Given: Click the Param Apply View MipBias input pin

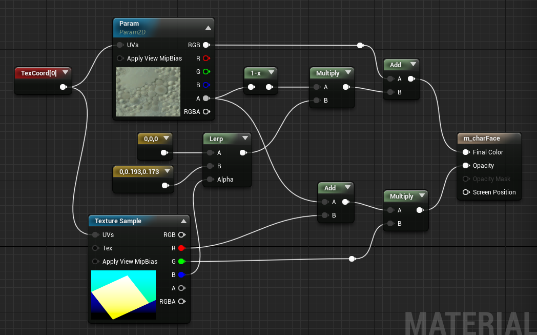Looking at the screenshot, I should [x=120, y=58].
